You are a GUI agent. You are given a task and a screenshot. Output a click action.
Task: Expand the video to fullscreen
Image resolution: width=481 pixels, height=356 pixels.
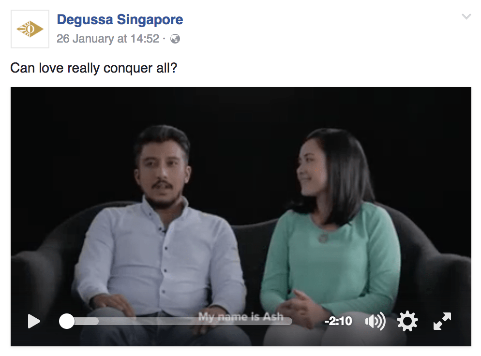[442, 321]
